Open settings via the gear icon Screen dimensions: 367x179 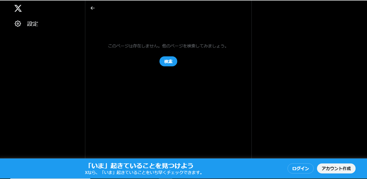[18, 24]
